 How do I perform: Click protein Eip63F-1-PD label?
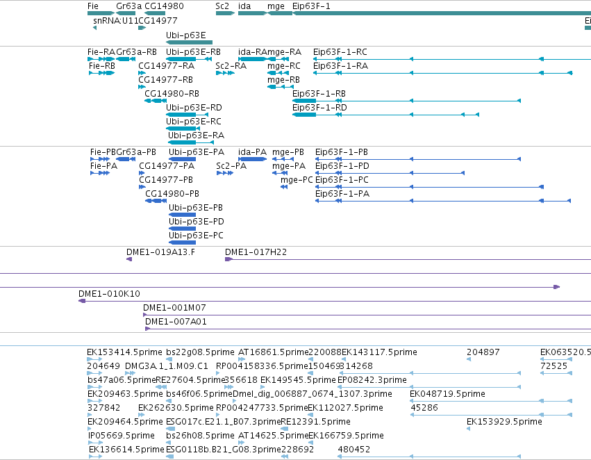tap(342, 166)
